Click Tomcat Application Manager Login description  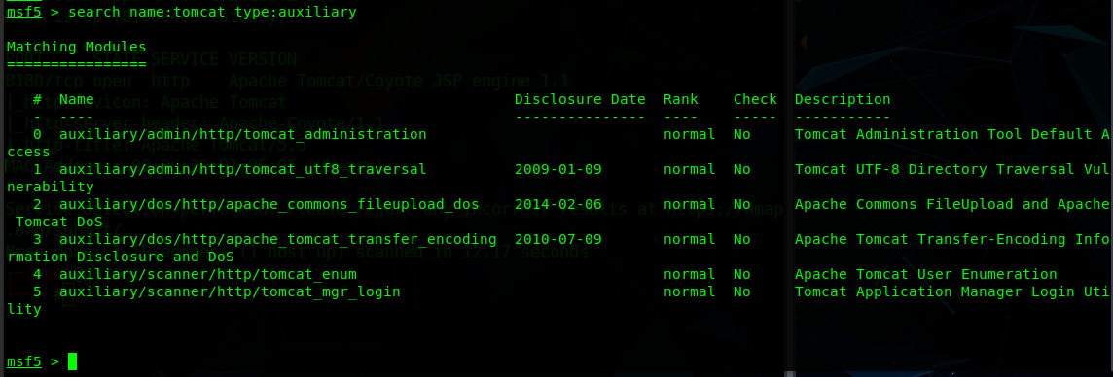(x=952, y=291)
